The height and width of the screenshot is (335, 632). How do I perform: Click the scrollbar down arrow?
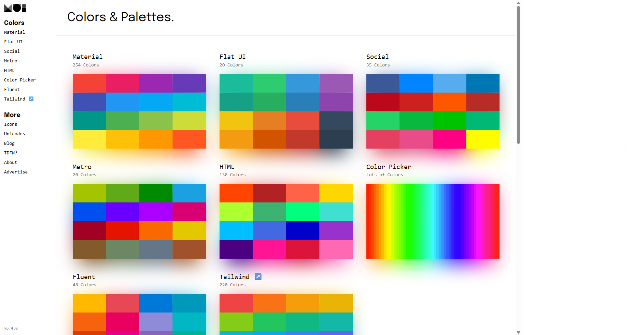point(518,332)
